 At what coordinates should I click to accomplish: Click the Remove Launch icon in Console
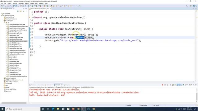point(165,85)
